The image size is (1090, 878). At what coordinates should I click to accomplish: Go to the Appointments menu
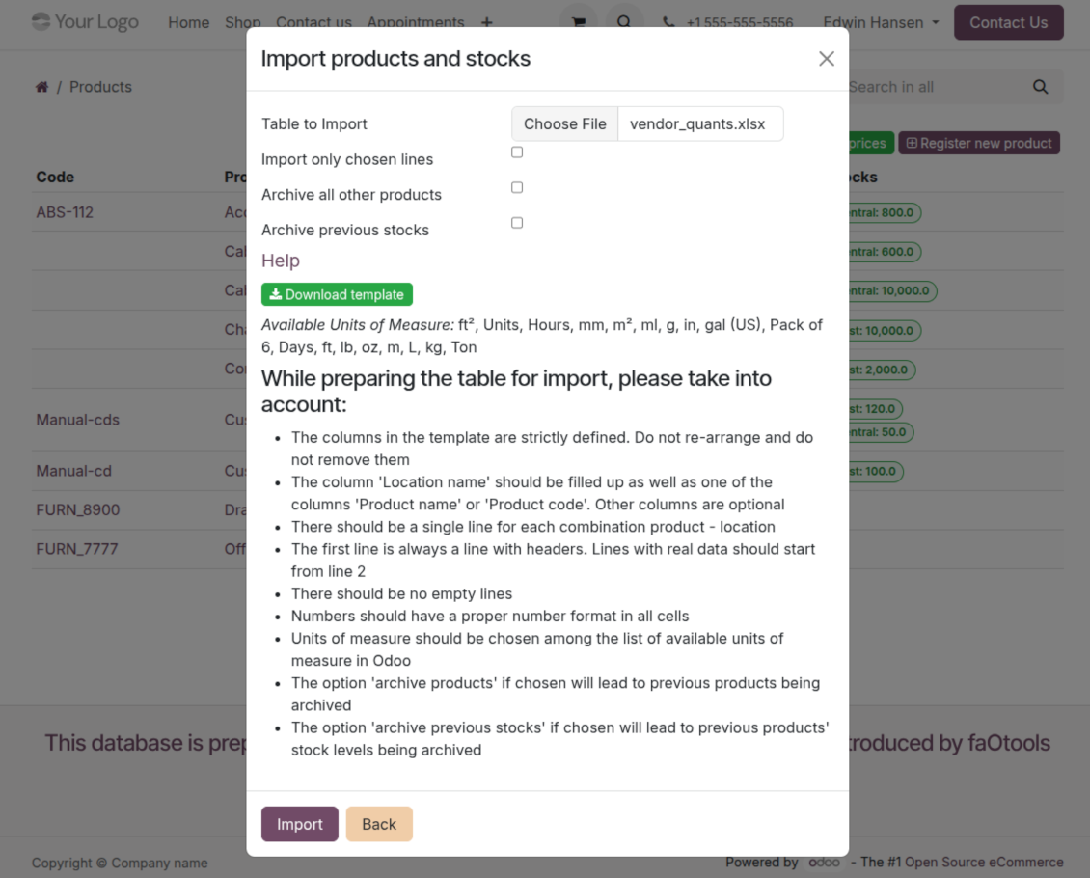[415, 22]
